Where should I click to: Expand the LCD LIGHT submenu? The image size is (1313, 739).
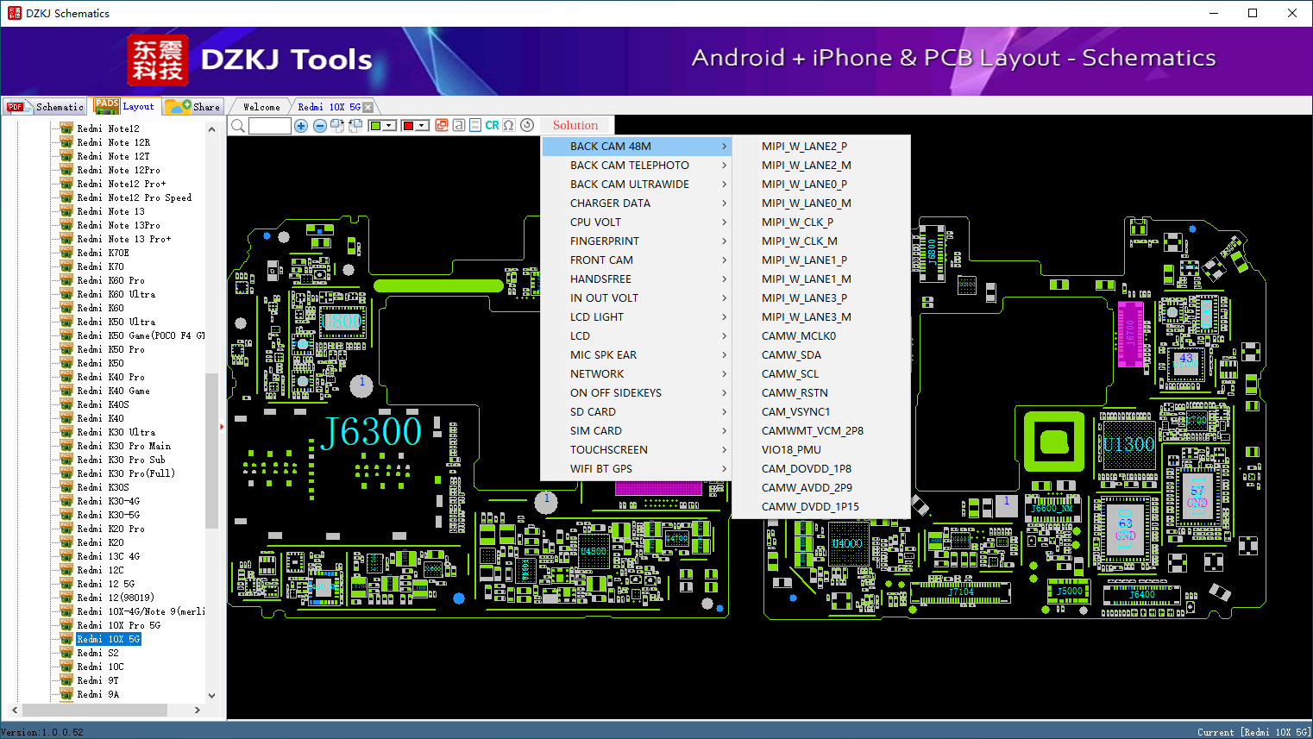point(637,317)
